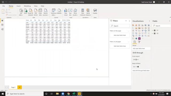Select the Line chart visual
The image size is (171, 96).
point(133,28)
